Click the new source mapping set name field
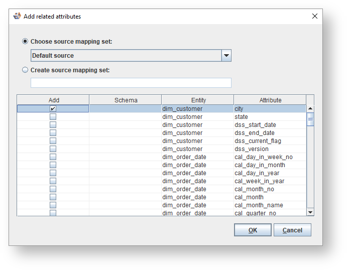The image size is (347, 270). pyautogui.click(x=131, y=83)
